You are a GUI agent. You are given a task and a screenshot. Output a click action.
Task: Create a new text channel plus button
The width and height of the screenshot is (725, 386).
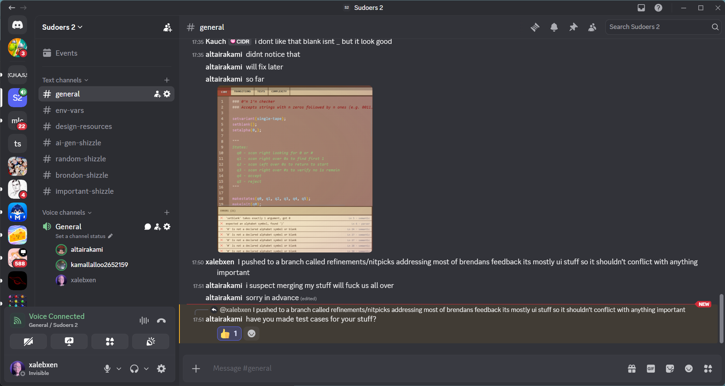(167, 80)
